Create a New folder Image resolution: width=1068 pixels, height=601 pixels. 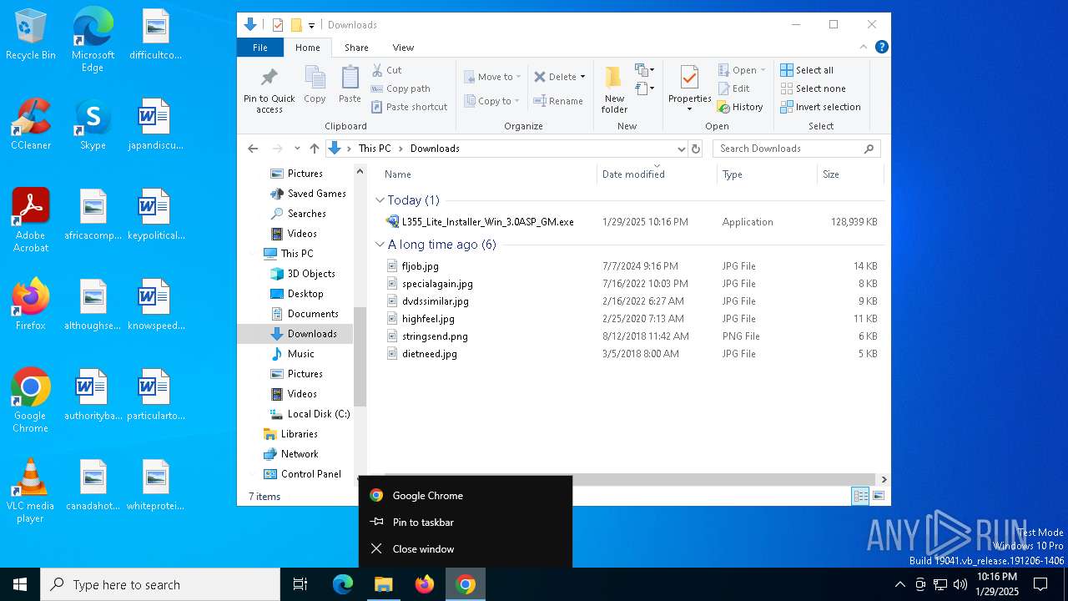[x=614, y=89]
